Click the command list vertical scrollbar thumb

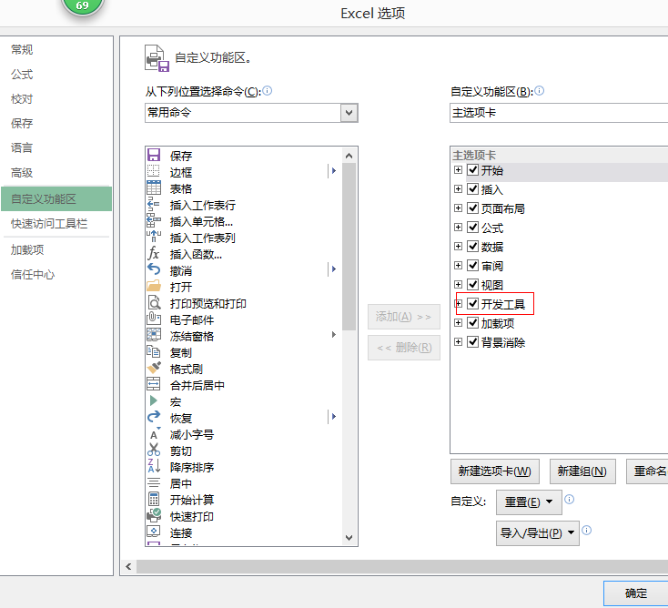[349, 247]
